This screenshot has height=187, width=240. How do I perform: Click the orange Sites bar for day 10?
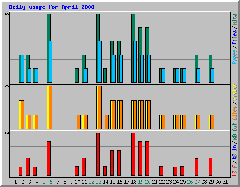[x=79, y=122]
